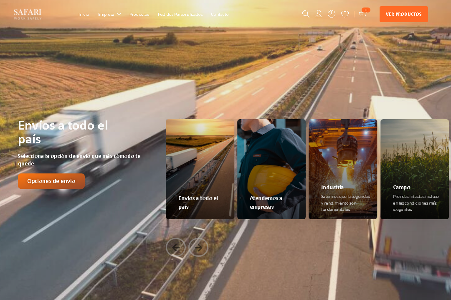Open the Inicio menu item
Screen dimensions: 451x300
[84, 15]
